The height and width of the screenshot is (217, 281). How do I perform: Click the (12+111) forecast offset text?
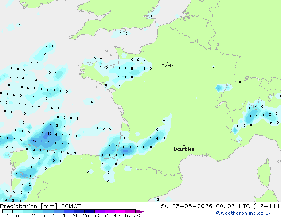point(267,206)
